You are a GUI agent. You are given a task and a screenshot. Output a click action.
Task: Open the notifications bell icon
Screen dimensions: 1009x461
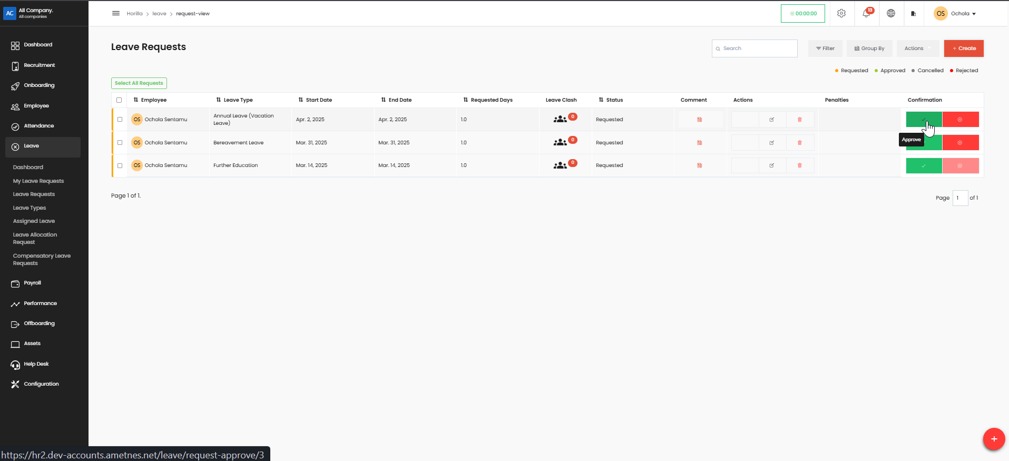866,13
